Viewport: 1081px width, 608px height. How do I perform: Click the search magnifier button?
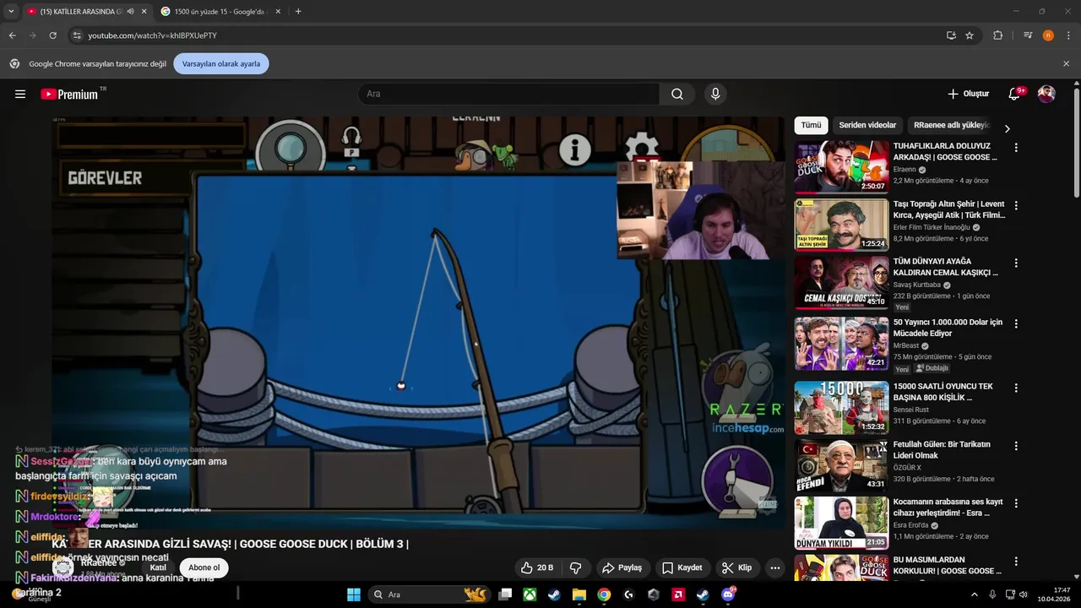point(677,94)
